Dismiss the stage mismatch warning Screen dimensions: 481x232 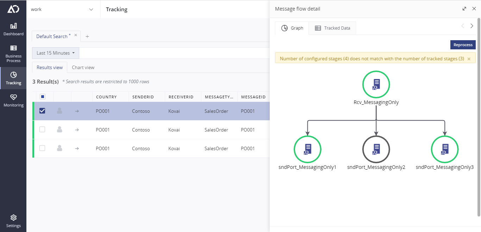(469, 59)
